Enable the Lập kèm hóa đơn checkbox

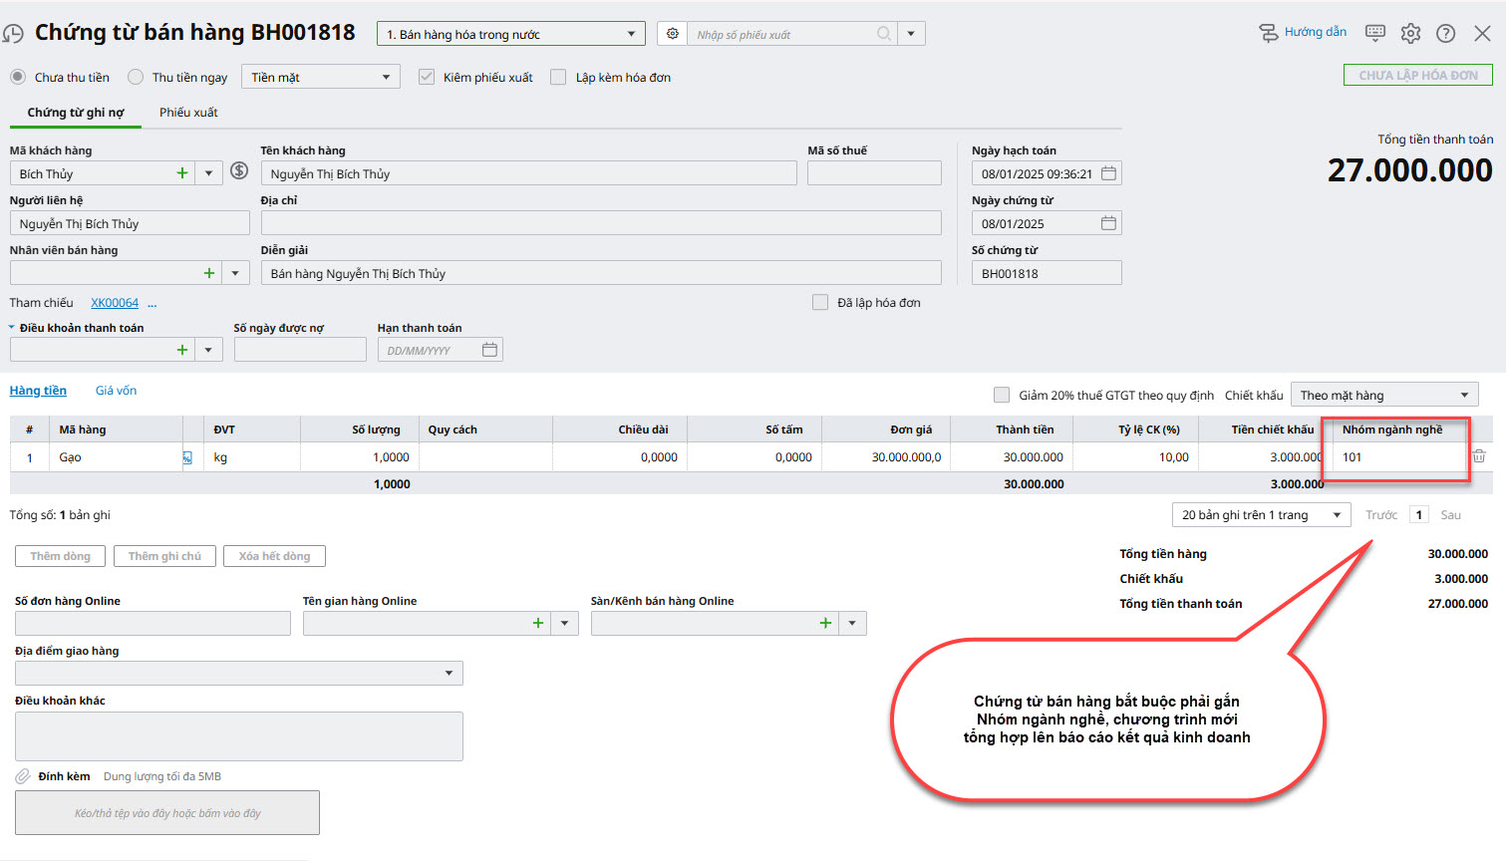coord(558,77)
